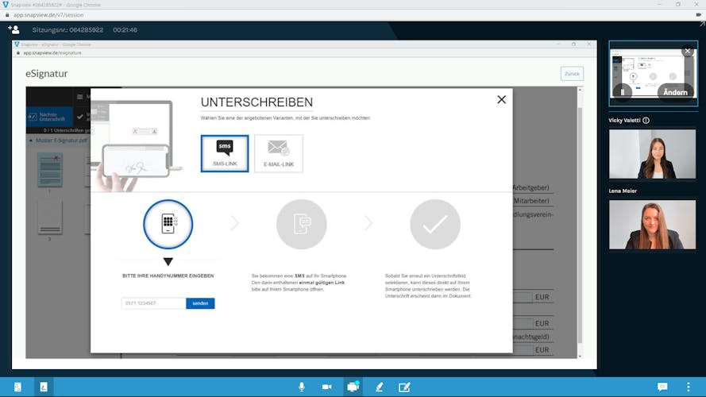Open the chat panel
This screenshot has height=397, width=706.
pos(662,387)
